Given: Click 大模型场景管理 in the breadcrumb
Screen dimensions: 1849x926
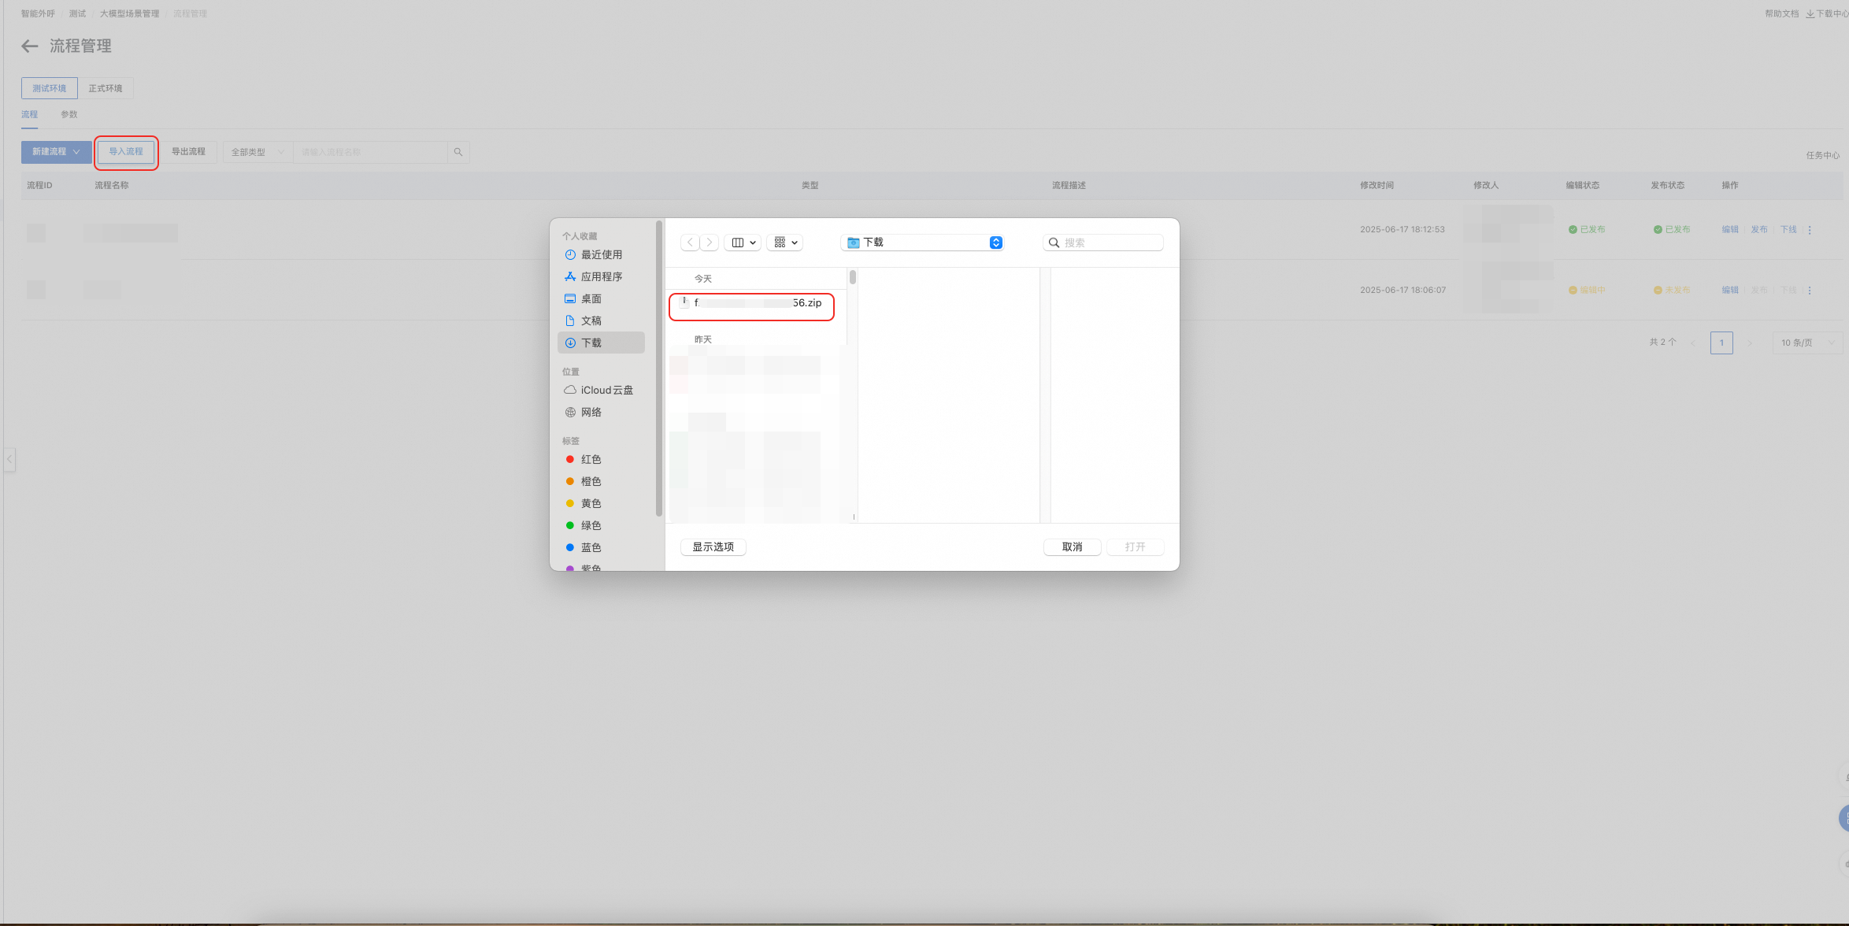Looking at the screenshot, I should 129,14.
